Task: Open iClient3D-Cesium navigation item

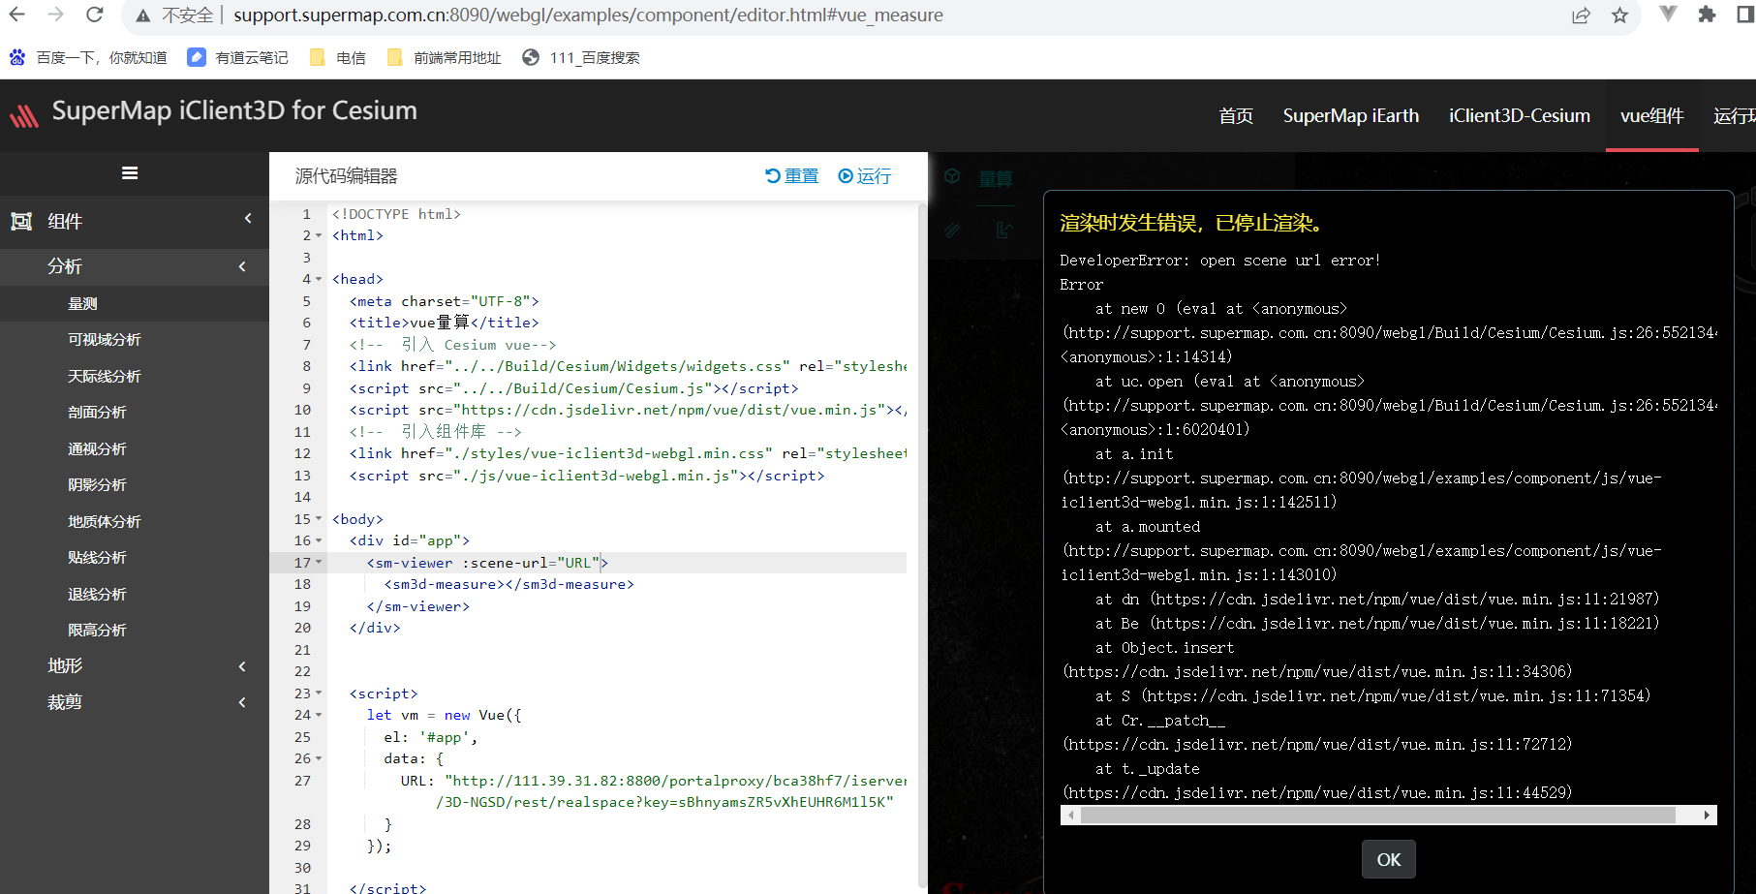Action: [1520, 116]
